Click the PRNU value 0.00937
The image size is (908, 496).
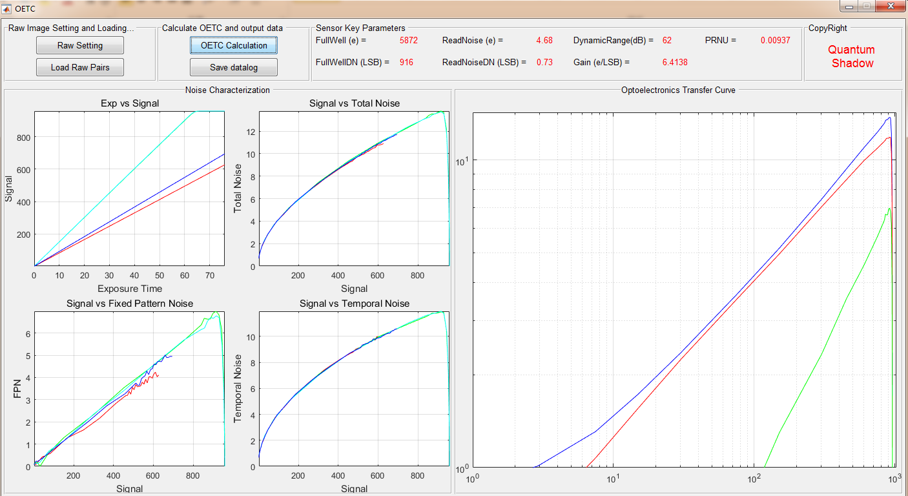point(775,40)
